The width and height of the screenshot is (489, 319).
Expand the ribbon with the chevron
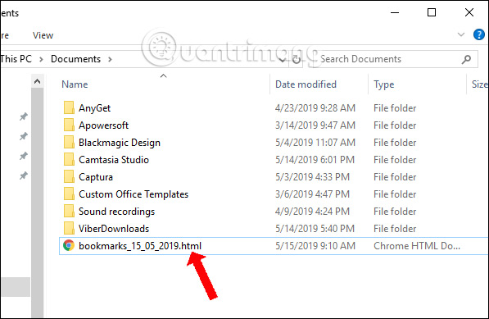(x=461, y=34)
